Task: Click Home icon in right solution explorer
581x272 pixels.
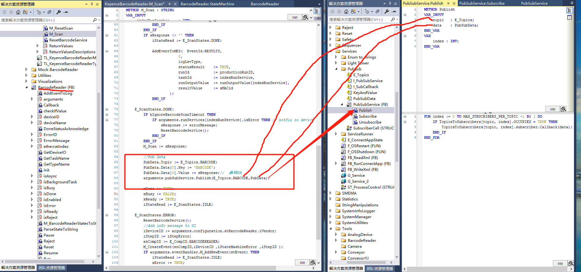Action: click(x=346, y=12)
